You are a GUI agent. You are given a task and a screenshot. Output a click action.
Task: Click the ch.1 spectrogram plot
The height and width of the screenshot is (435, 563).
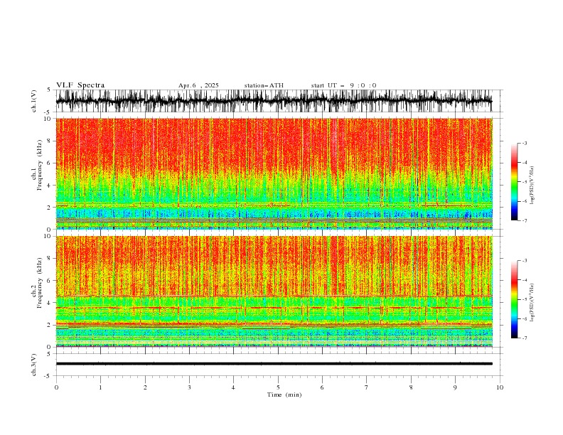[x=274, y=173]
